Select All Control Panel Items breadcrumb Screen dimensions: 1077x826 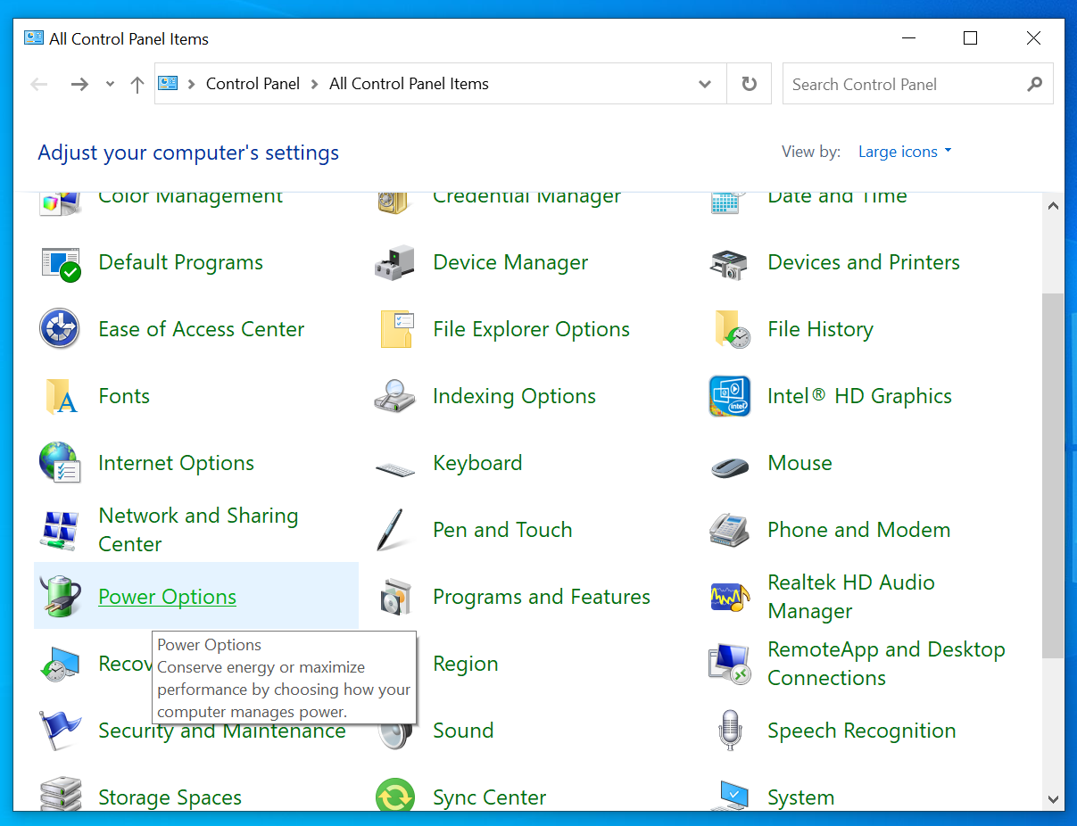pyautogui.click(x=409, y=84)
